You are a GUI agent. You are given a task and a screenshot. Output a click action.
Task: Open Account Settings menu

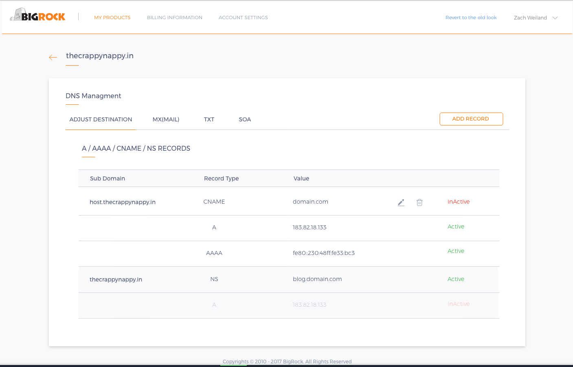[243, 18]
